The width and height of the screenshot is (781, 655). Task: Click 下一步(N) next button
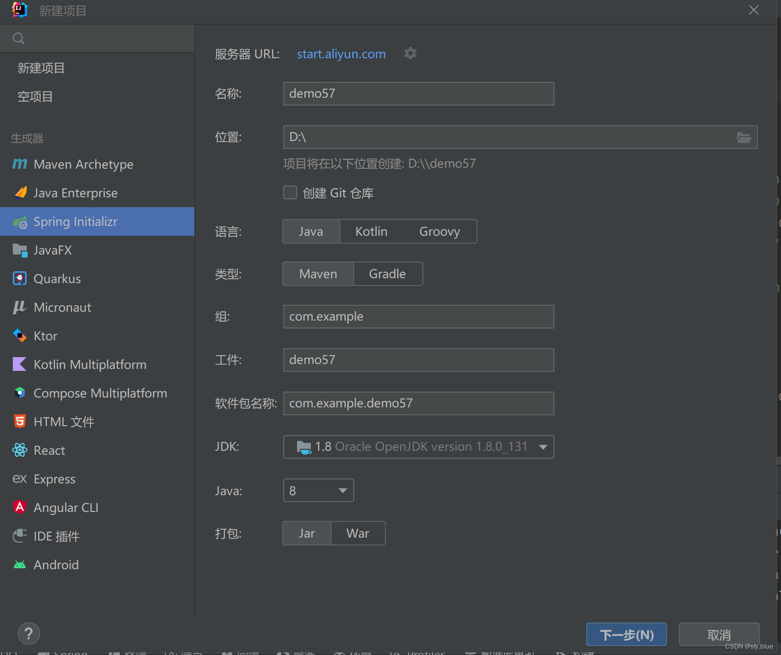pyautogui.click(x=627, y=634)
